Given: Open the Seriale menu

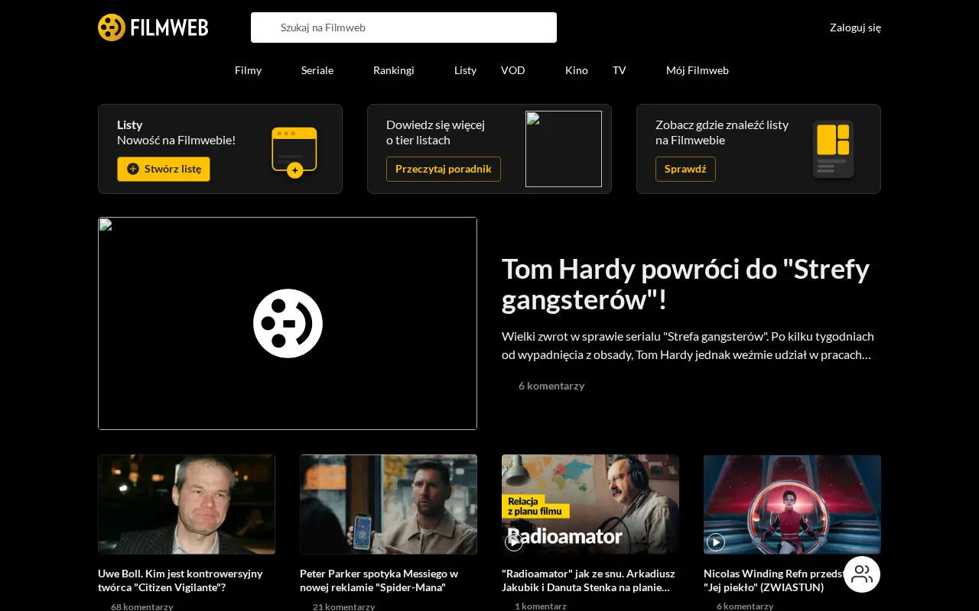Looking at the screenshot, I should (317, 70).
